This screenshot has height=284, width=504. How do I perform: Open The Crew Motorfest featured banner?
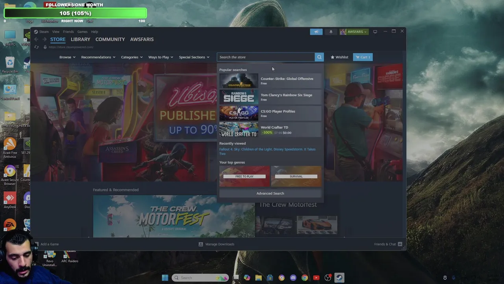(x=174, y=216)
